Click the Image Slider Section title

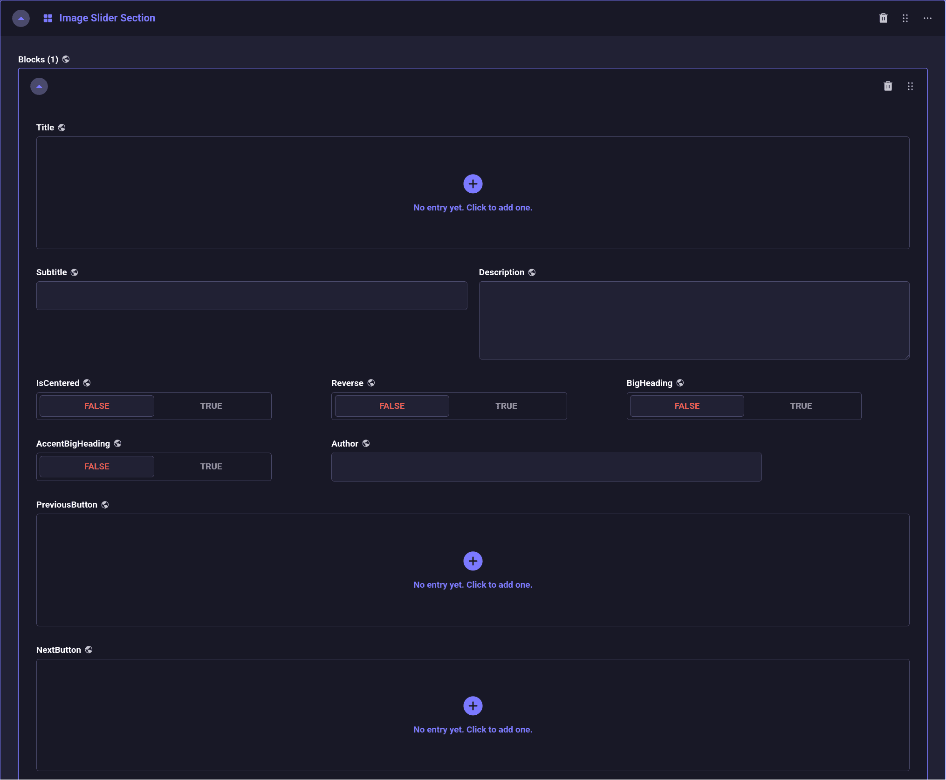[107, 18]
